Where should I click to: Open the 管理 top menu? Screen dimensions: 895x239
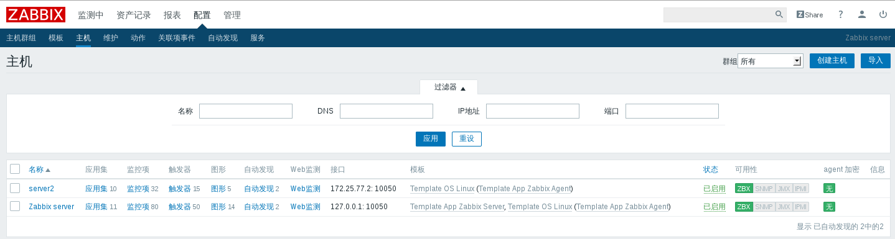232,15
